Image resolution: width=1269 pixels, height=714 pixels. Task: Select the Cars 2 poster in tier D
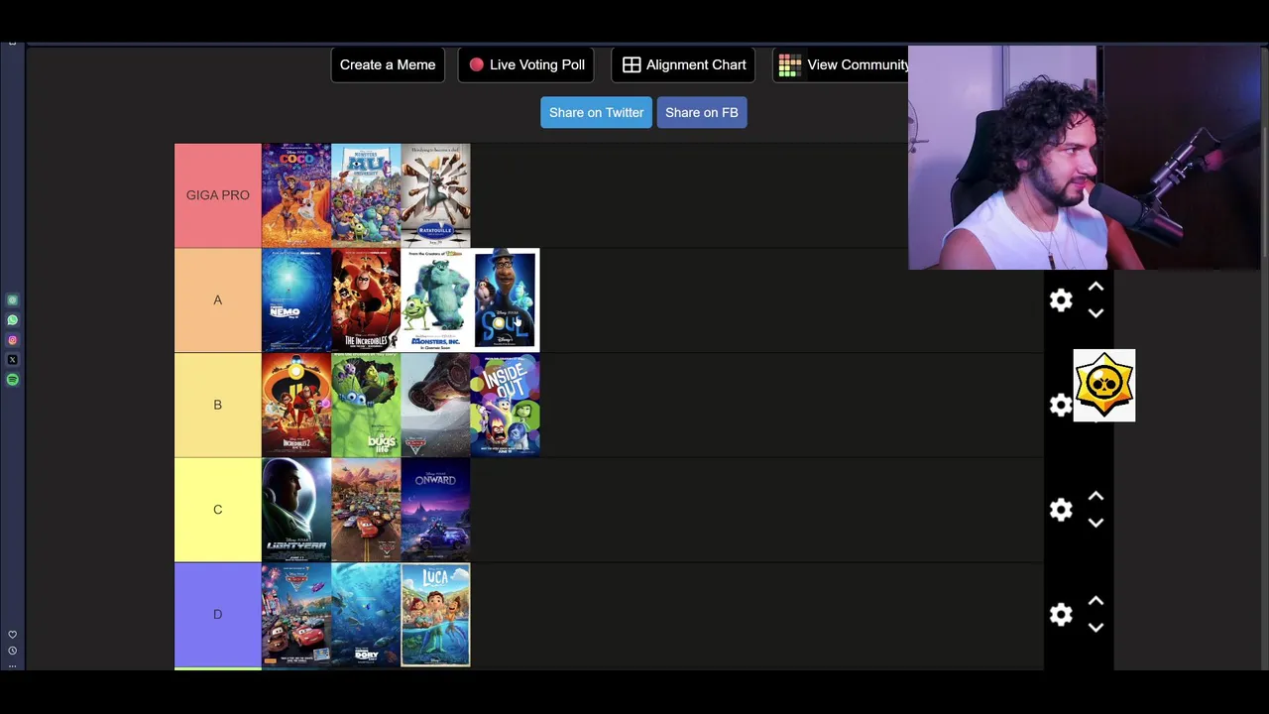pos(296,615)
